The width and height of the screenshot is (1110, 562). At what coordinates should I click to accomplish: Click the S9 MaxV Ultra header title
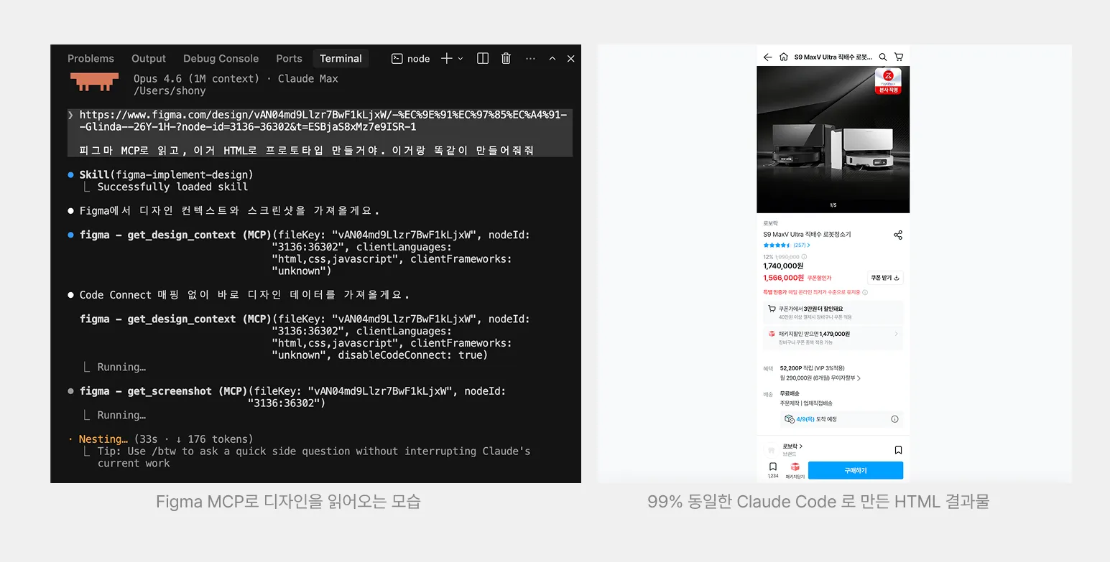833,57
